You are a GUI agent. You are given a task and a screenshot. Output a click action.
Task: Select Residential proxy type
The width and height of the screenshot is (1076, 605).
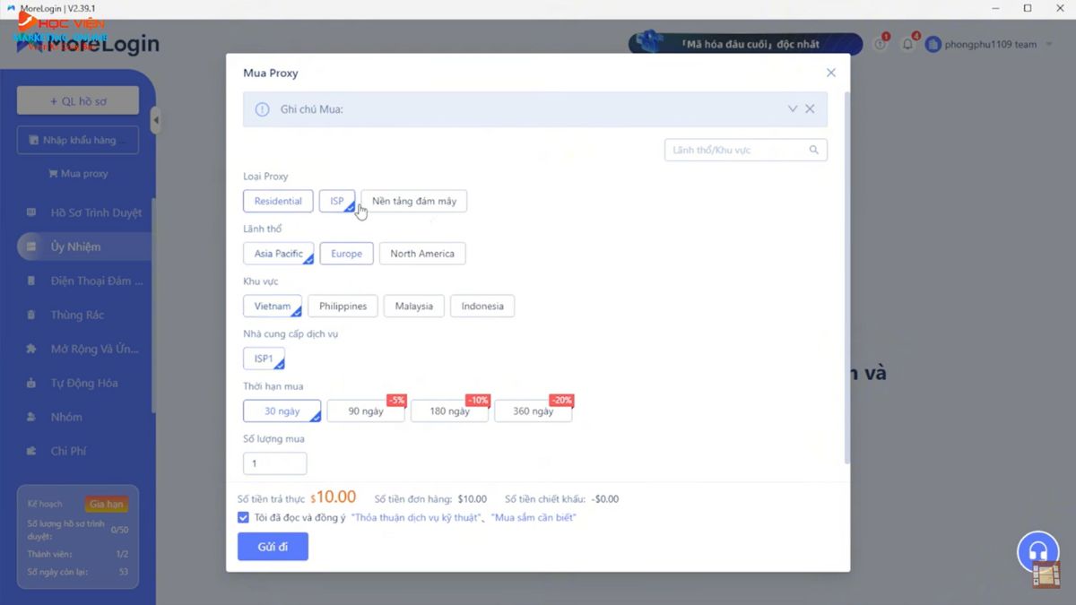click(x=278, y=201)
